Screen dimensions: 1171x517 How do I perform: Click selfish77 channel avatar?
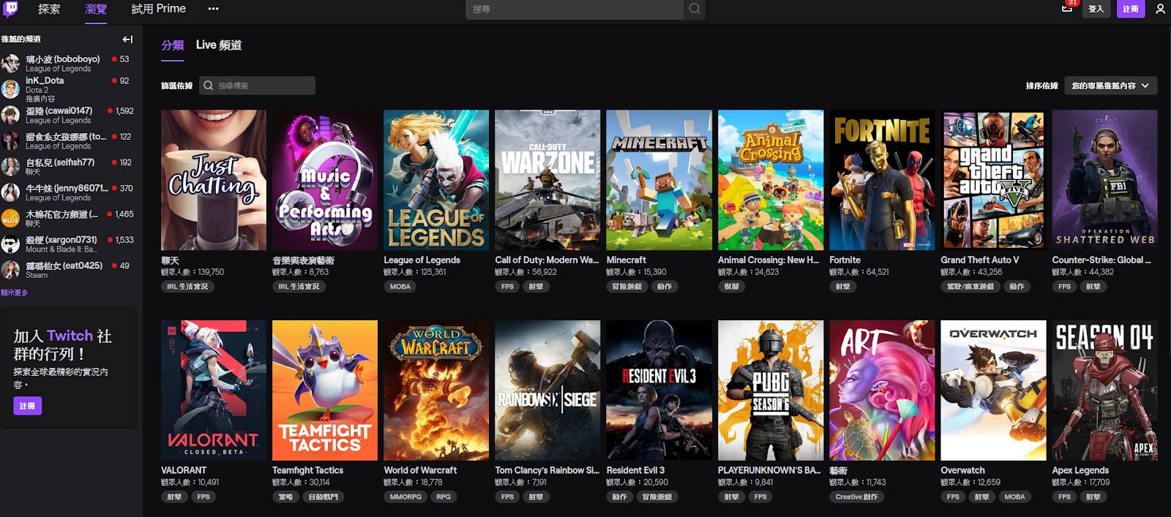click(11, 167)
